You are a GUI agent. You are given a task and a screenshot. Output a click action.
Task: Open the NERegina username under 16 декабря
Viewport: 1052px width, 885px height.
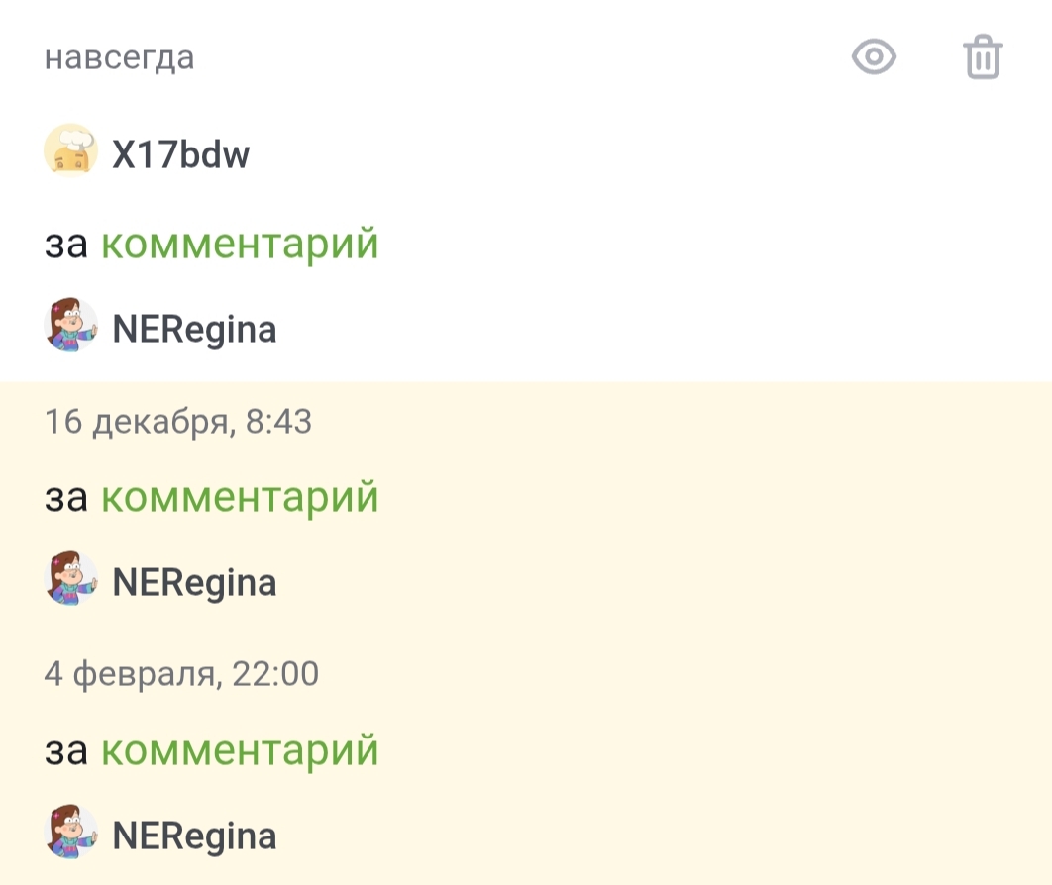(194, 583)
